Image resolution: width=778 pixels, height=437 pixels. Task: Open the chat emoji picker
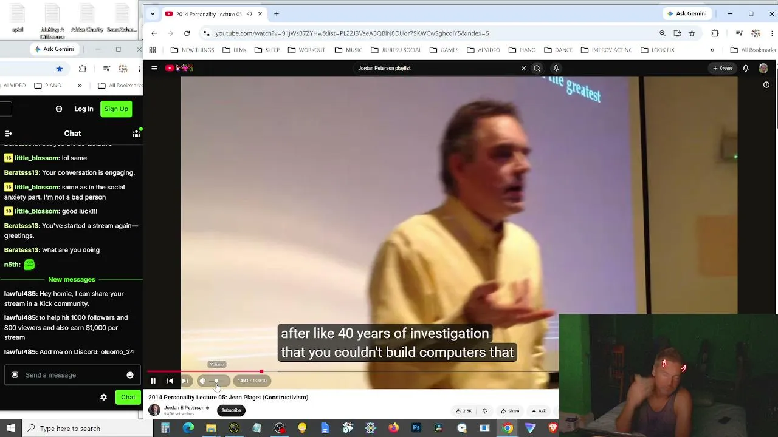click(x=129, y=375)
